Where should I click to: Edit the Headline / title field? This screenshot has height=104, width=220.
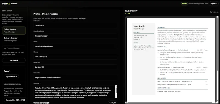(x=75, y=36)
